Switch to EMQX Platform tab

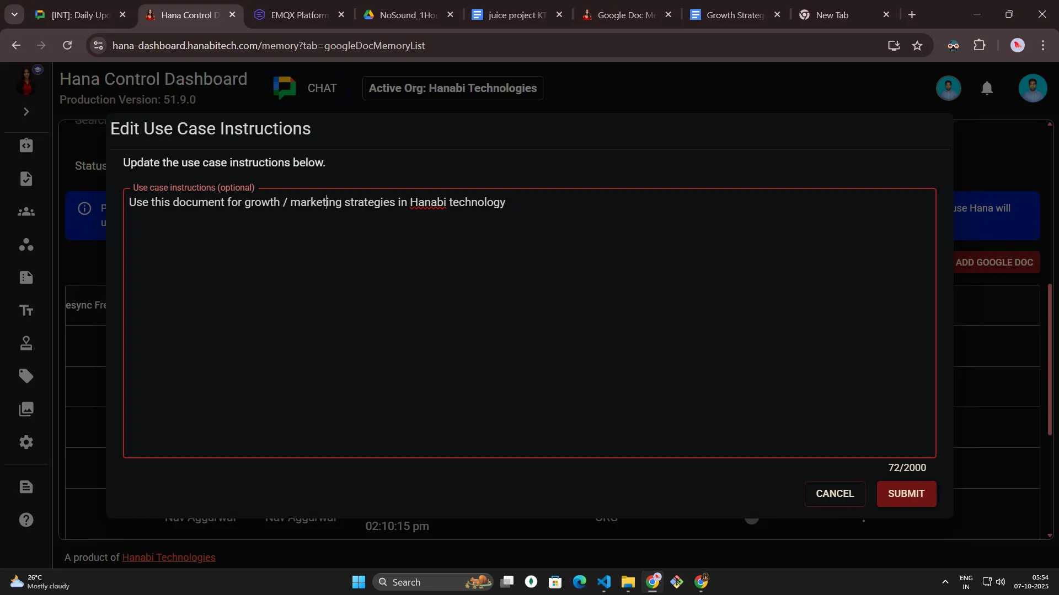point(298,15)
